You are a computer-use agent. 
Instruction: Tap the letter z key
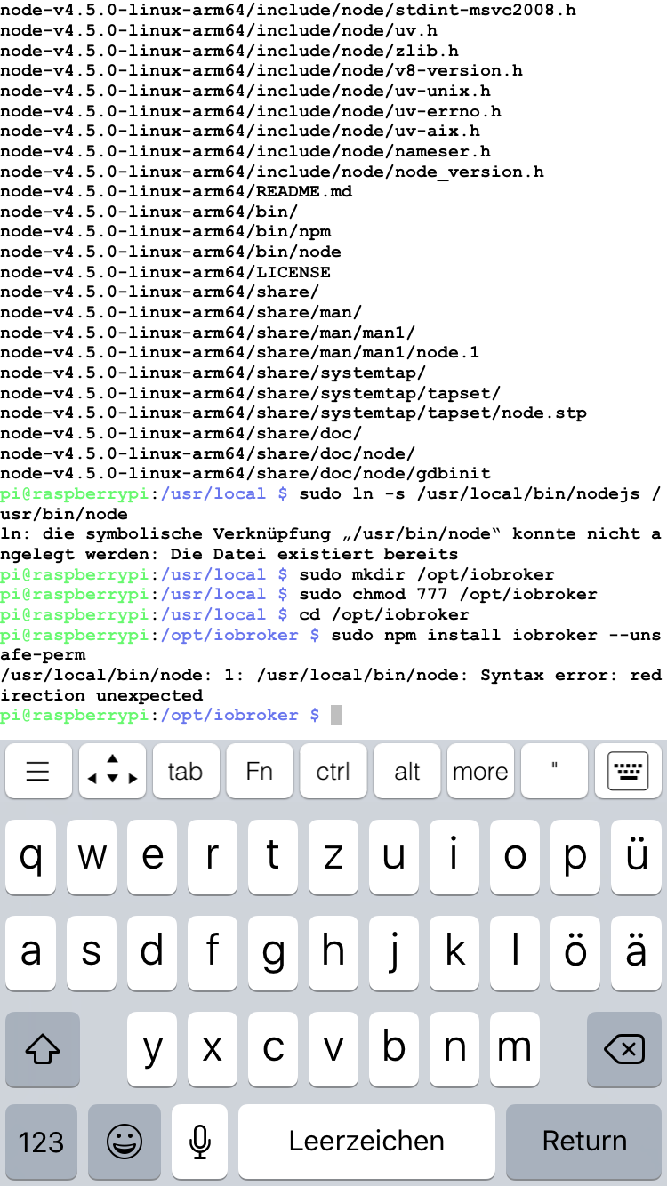pos(333,857)
